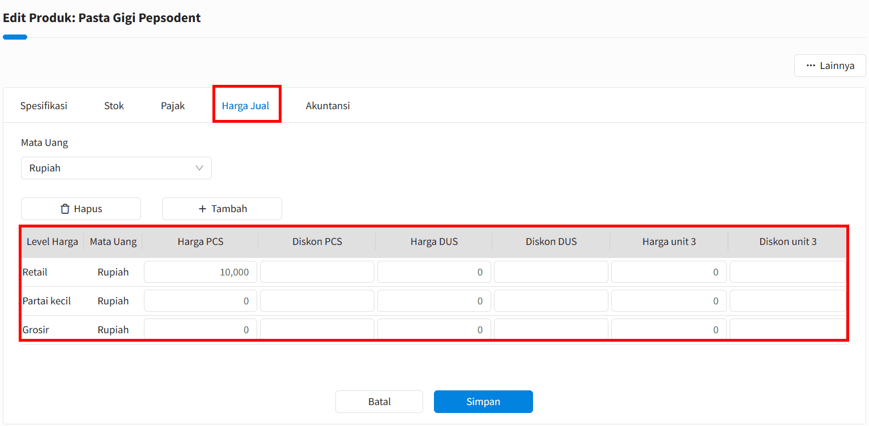Click the Harga PCS column header

[201, 242]
